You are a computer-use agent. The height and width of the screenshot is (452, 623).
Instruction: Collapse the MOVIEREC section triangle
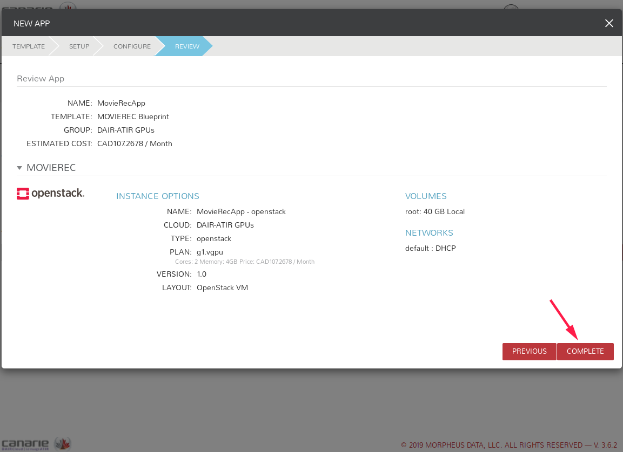(19, 168)
